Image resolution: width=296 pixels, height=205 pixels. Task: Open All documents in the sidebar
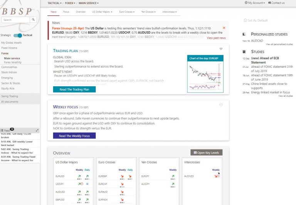tap(10, 102)
